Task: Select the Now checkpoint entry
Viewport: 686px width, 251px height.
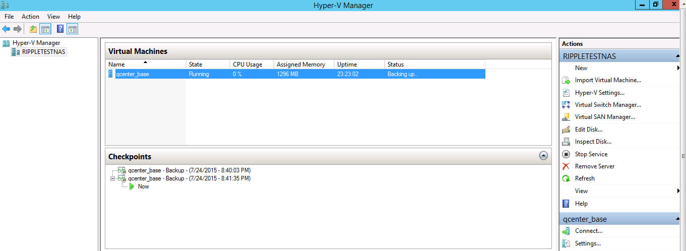Action: 144,186
